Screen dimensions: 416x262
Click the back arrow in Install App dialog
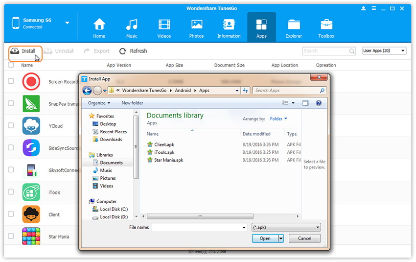pyautogui.click(x=87, y=91)
